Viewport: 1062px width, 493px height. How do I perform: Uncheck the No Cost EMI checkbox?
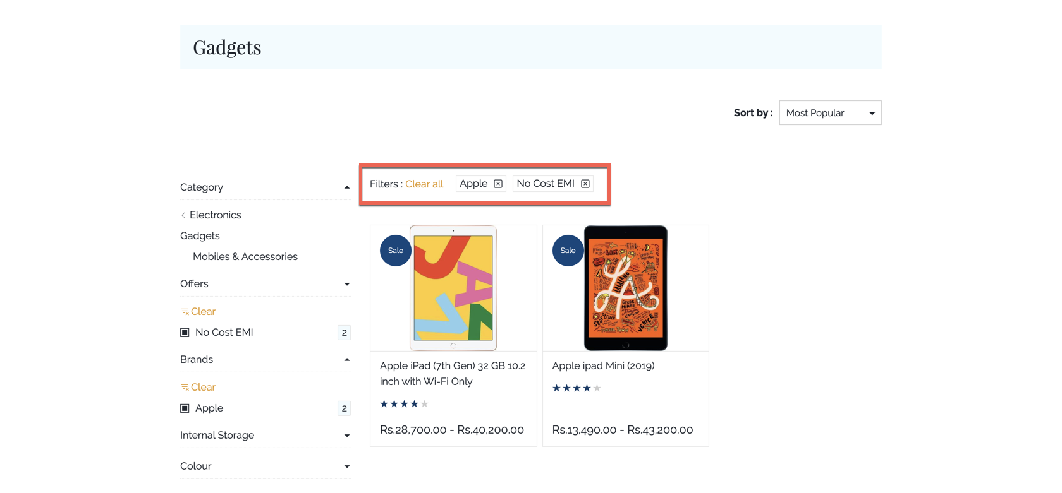click(x=185, y=333)
